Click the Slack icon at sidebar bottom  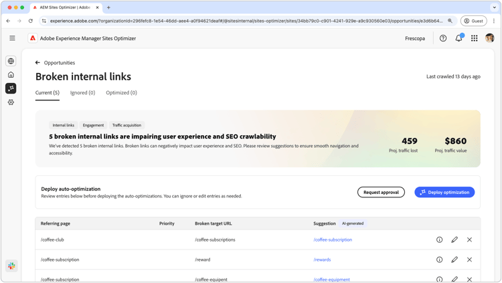(x=11, y=266)
